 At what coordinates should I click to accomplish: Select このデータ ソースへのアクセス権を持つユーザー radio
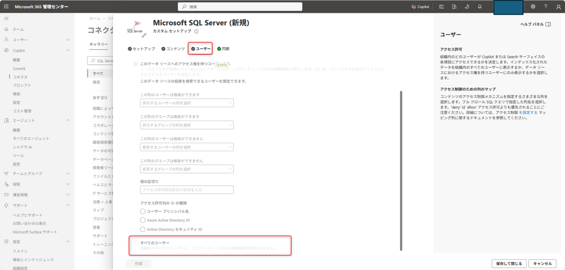tap(136, 63)
